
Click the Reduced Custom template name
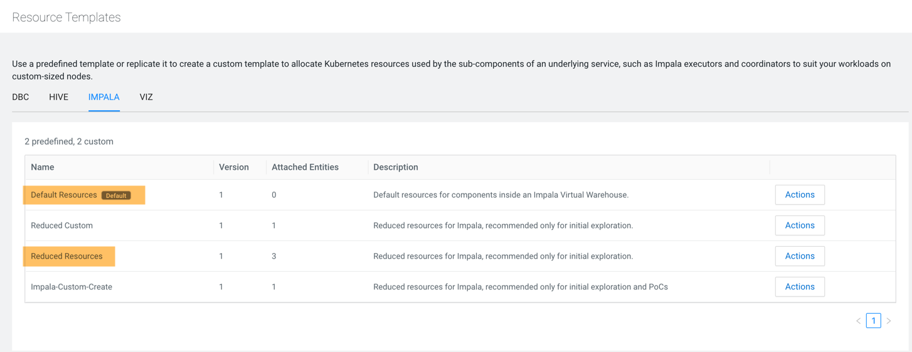(61, 225)
